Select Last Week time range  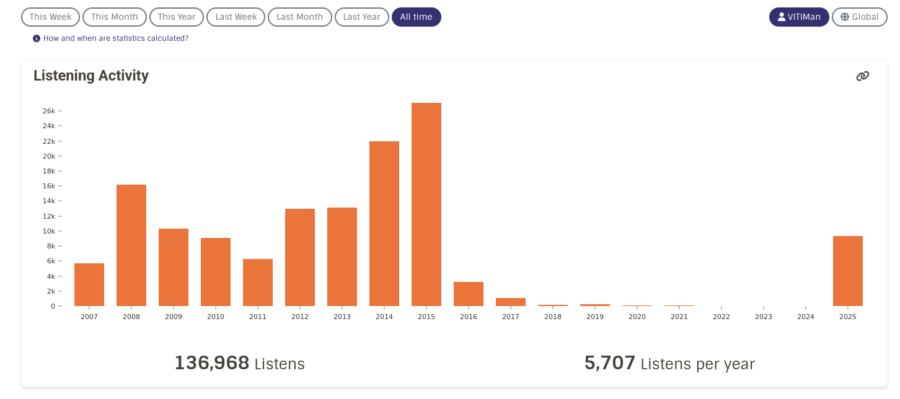coord(236,17)
